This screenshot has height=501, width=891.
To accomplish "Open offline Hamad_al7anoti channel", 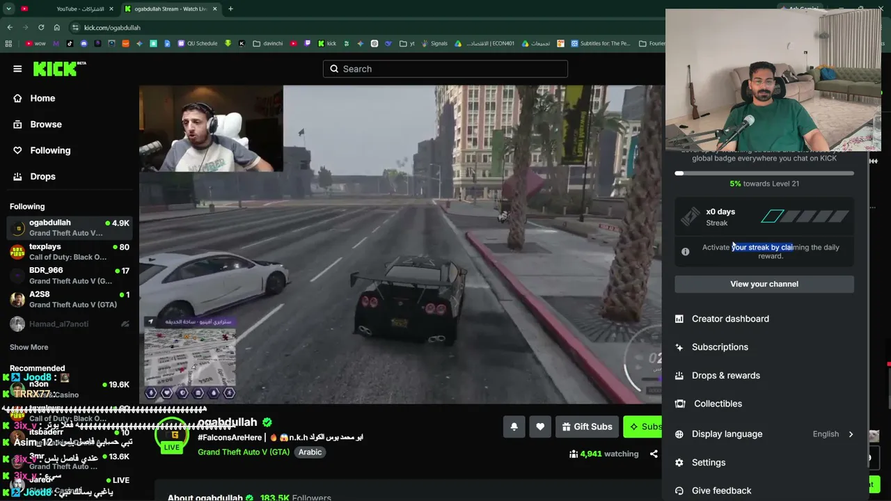I will pyautogui.click(x=70, y=324).
